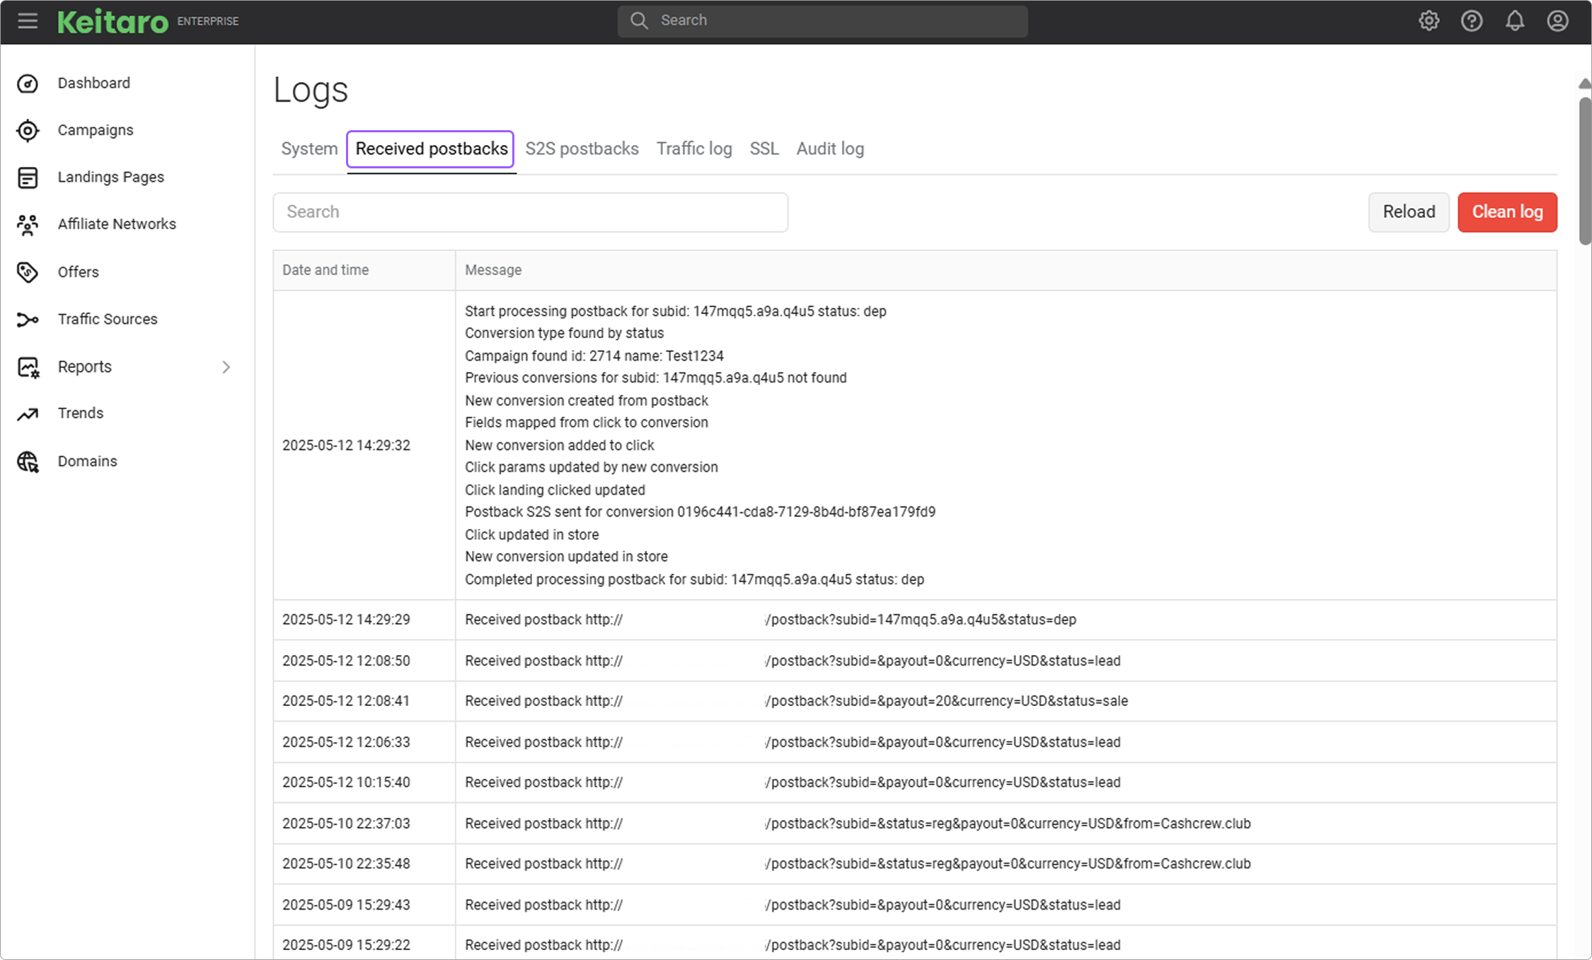Open notifications bell icon
This screenshot has height=960, width=1592.
pos(1514,21)
